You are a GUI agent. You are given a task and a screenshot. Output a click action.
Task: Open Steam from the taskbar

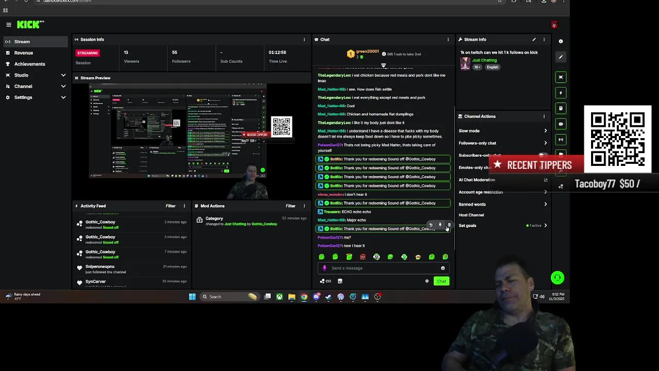(x=328, y=297)
